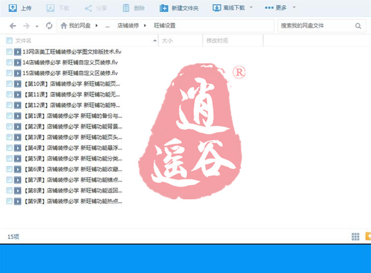Click video icon of 【第4课】 file
This screenshot has width=371, height=273.
click(17, 148)
